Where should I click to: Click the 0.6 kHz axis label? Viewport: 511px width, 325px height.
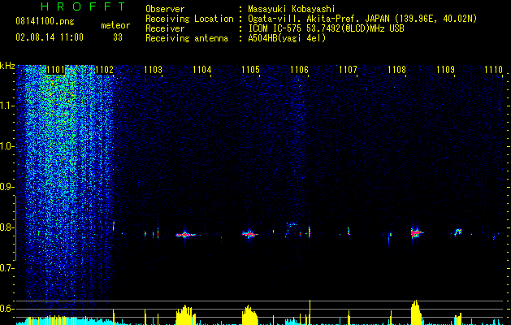pyautogui.click(x=6, y=309)
